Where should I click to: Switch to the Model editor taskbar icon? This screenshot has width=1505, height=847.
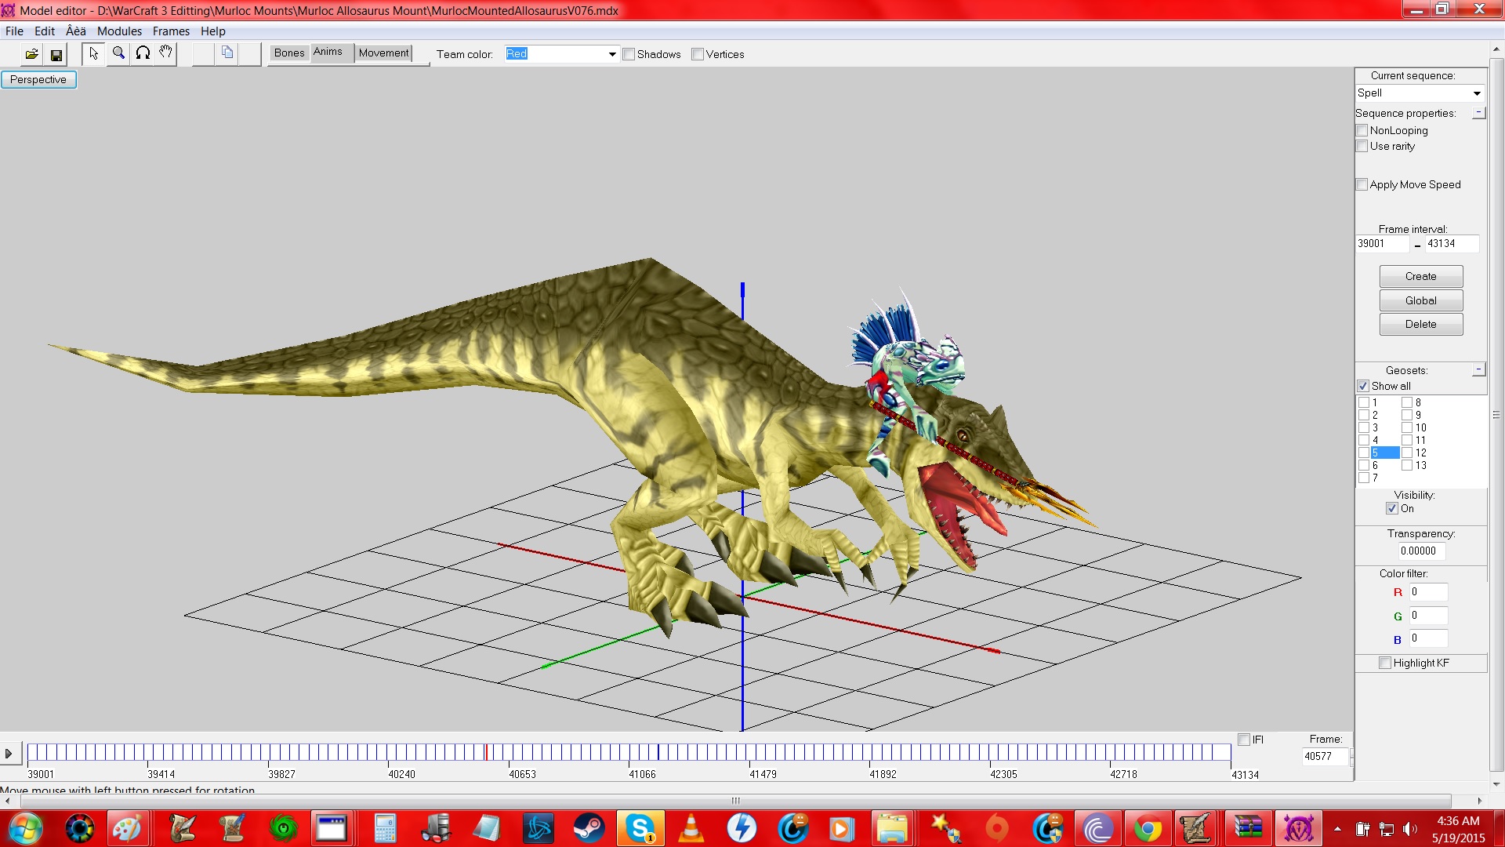coord(1298,828)
